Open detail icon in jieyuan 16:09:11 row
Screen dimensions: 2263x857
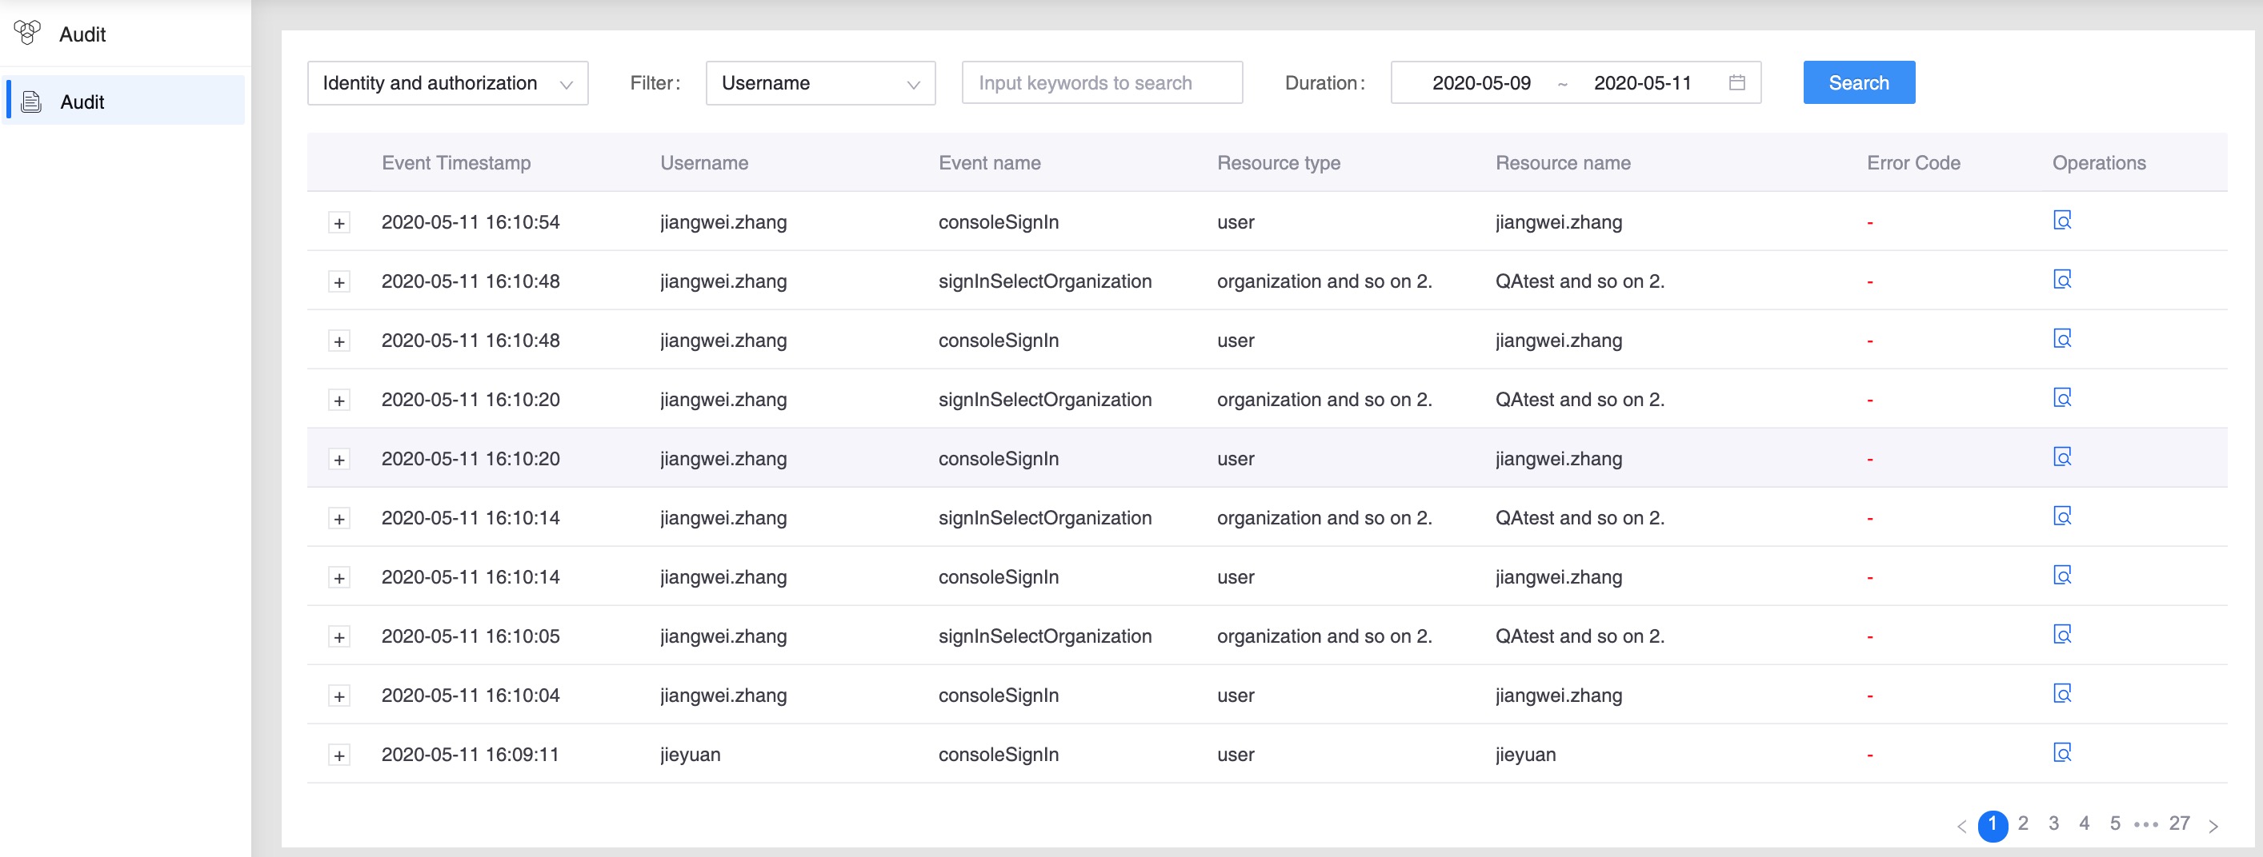[2062, 752]
